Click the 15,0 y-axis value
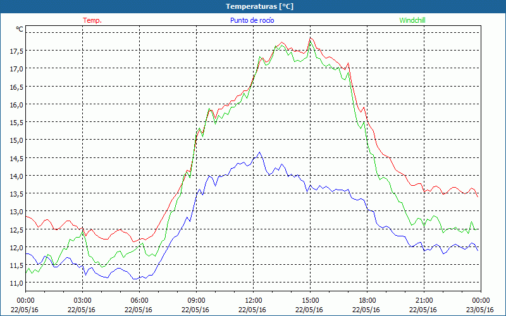Screen dimensions: 506x316 pyautogui.click(x=16, y=140)
